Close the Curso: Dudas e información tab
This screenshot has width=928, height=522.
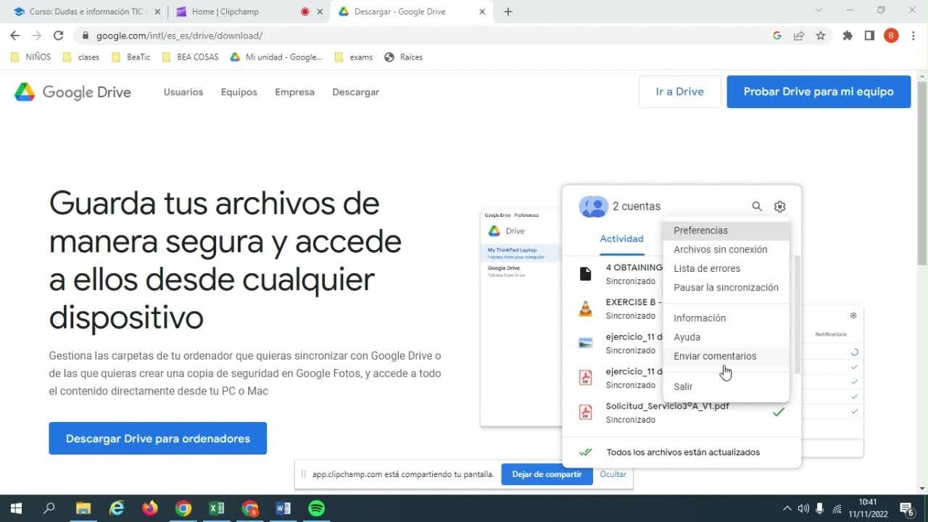coord(157,12)
